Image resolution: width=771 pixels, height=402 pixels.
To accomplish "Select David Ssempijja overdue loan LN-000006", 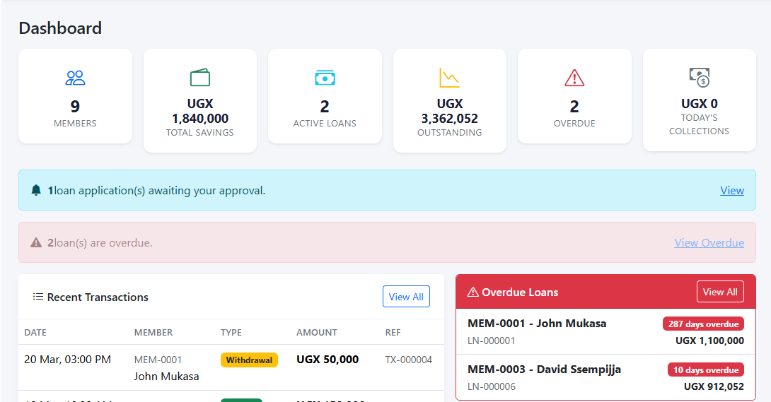I will [605, 377].
